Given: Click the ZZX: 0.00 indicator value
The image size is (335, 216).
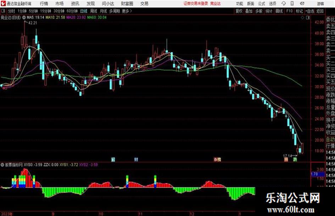Looking at the screenshot, I should pyautogui.click(x=51, y=165).
